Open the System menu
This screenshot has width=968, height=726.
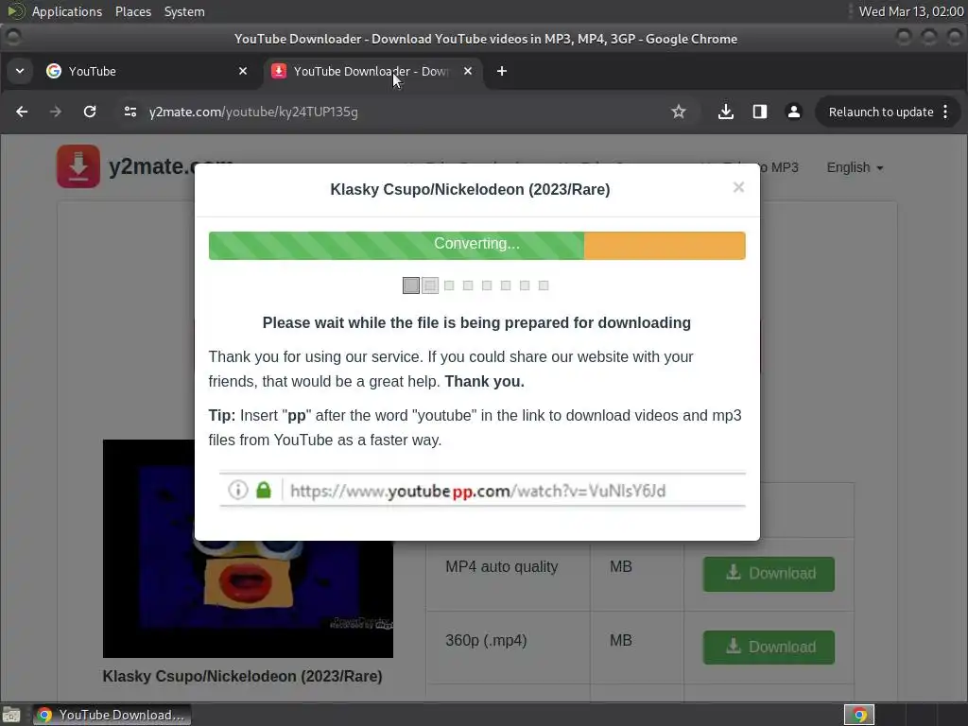pyautogui.click(x=184, y=11)
